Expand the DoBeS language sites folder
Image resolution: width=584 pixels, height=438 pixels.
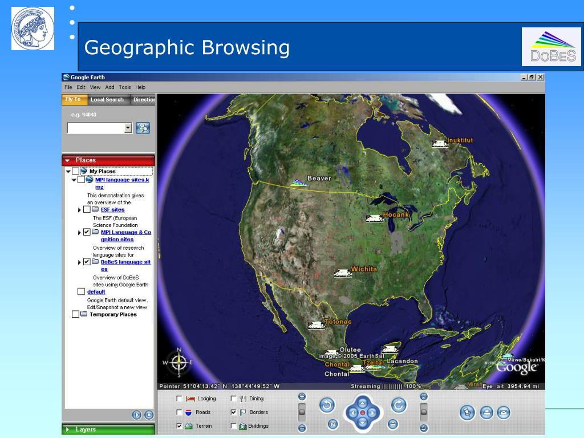79,262
